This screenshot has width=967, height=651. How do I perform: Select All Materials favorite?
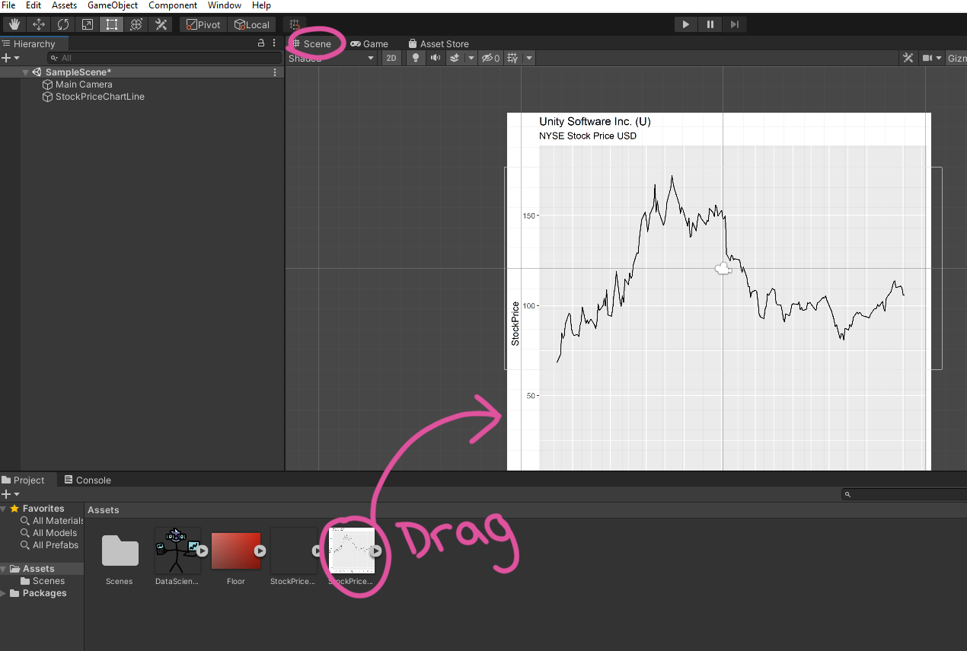(52, 521)
